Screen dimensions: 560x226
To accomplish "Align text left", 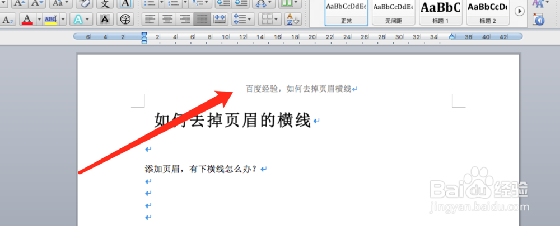I will 150,20.
